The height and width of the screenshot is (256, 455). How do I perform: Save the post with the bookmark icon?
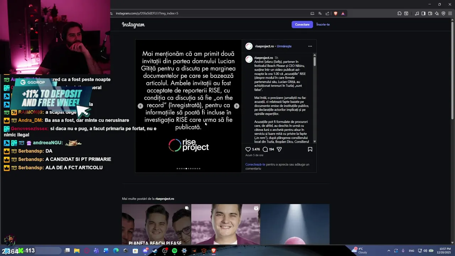tap(310, 149)
